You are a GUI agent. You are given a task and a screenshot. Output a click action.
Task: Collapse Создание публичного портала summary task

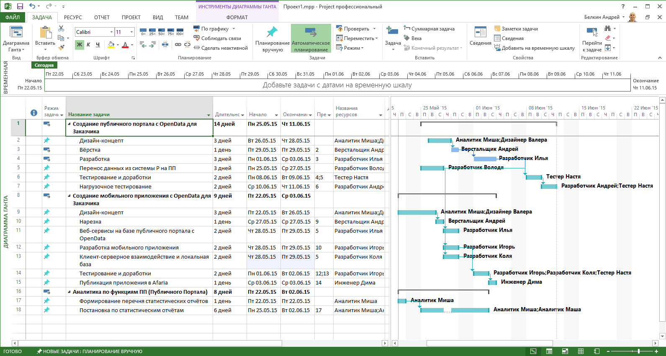(x=69, y=124)
